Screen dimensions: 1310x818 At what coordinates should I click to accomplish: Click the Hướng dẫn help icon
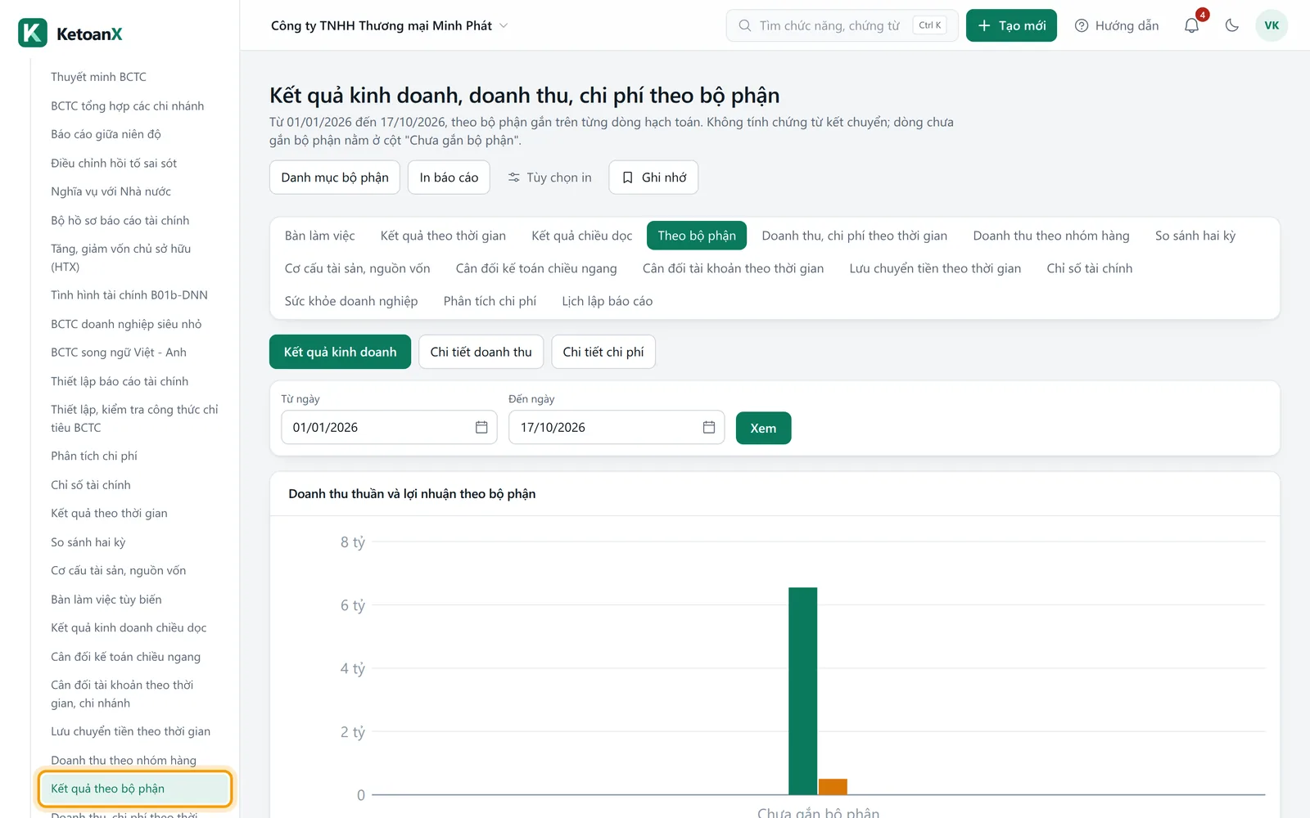pyautogui.click(x=1082, y=25)
